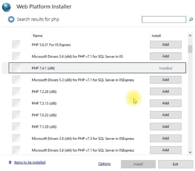This screenshot has height=171, width=195.
Task: Click the PHP 7.2.26 (x86) product icon
Action: (x=16, y=92)
